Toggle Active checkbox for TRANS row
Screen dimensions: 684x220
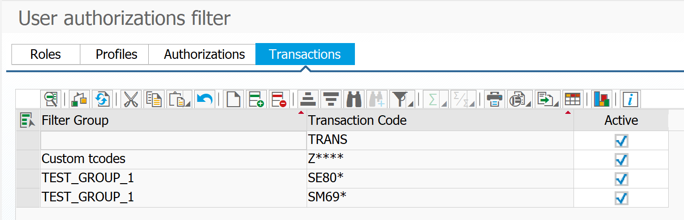pos(621,141)
